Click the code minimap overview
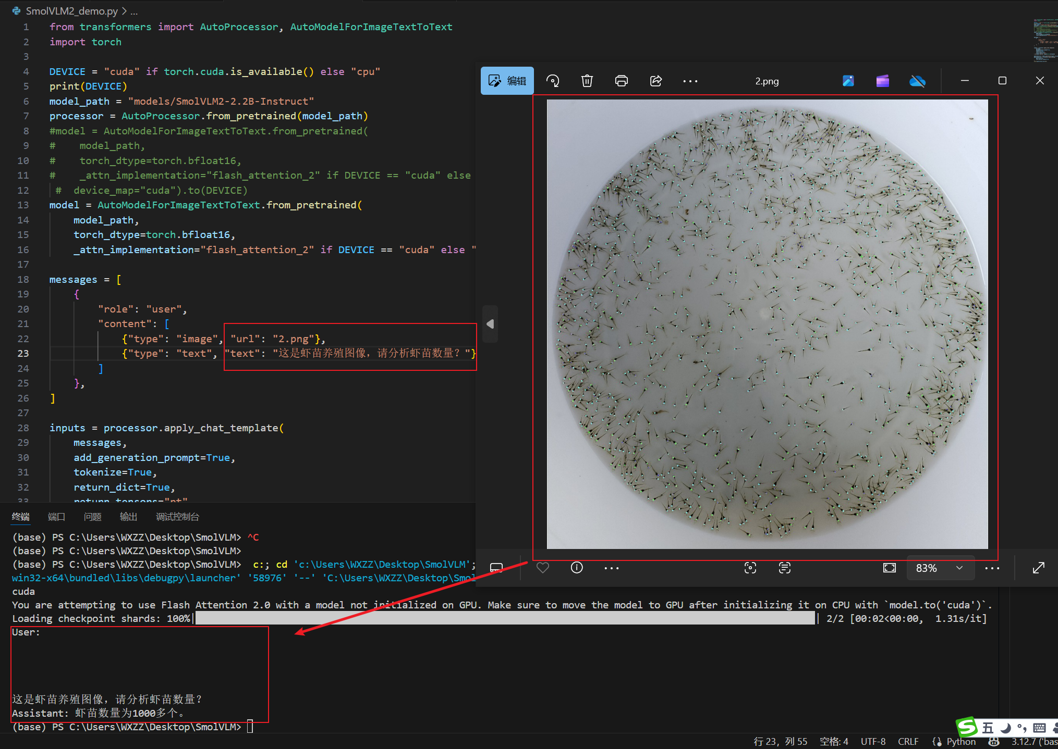Image resolution: width=1058 pixels, height=749 pixels. 1045,41
